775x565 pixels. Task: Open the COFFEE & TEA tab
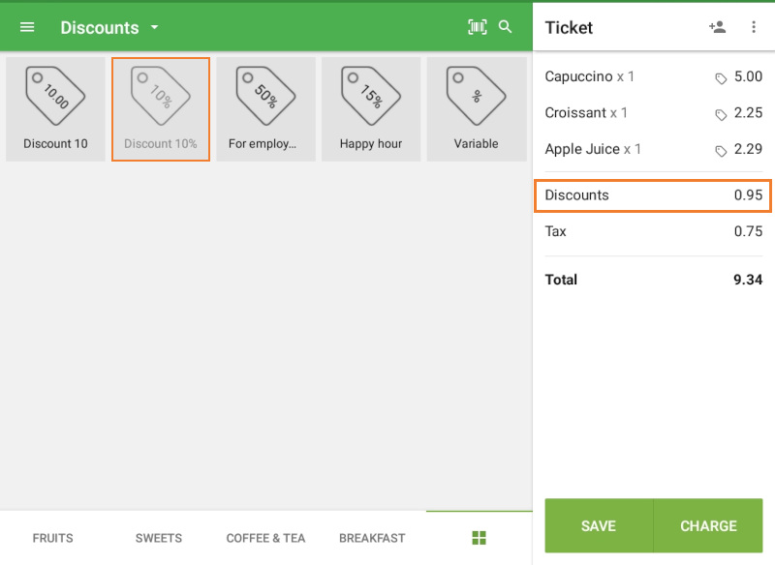click(265, 538)
